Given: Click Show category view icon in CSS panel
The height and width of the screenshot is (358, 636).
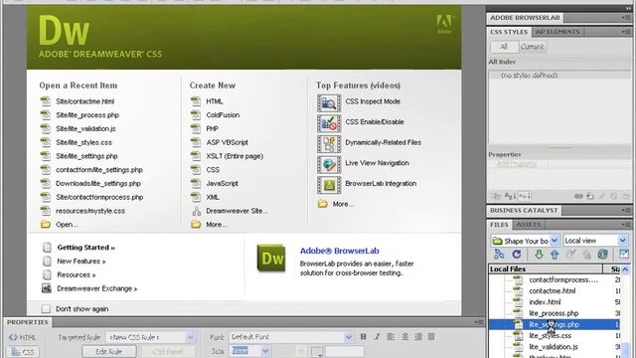Looking at the screenshot, I should 496,196.
